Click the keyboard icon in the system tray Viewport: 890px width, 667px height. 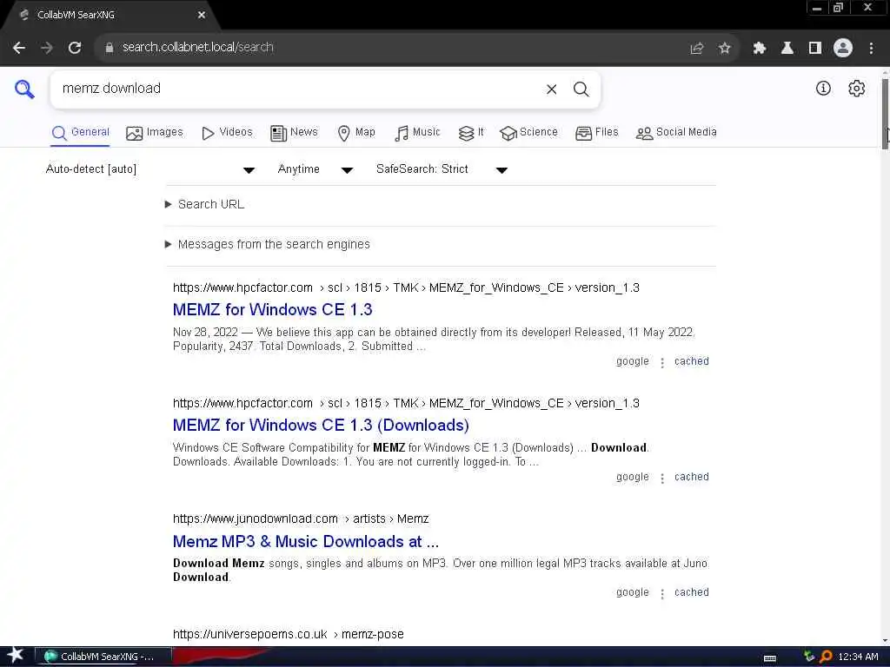click(x=770, y=658)
